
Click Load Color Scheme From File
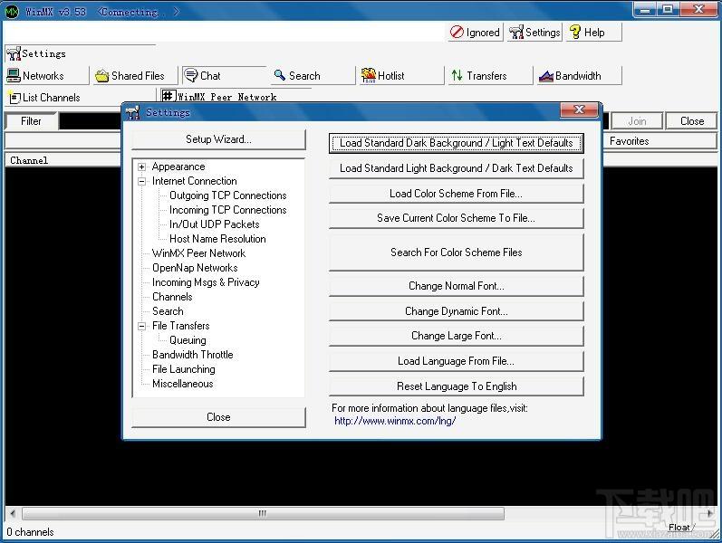[x=457, y=194]
